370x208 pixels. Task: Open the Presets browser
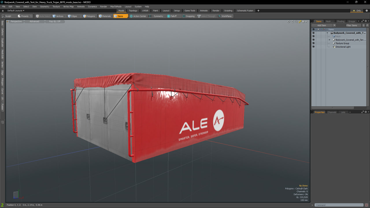pyautogui.click(x=25, y=16)
